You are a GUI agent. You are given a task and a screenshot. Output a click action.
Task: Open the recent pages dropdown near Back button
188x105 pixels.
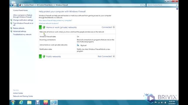[x=18, y=5]
